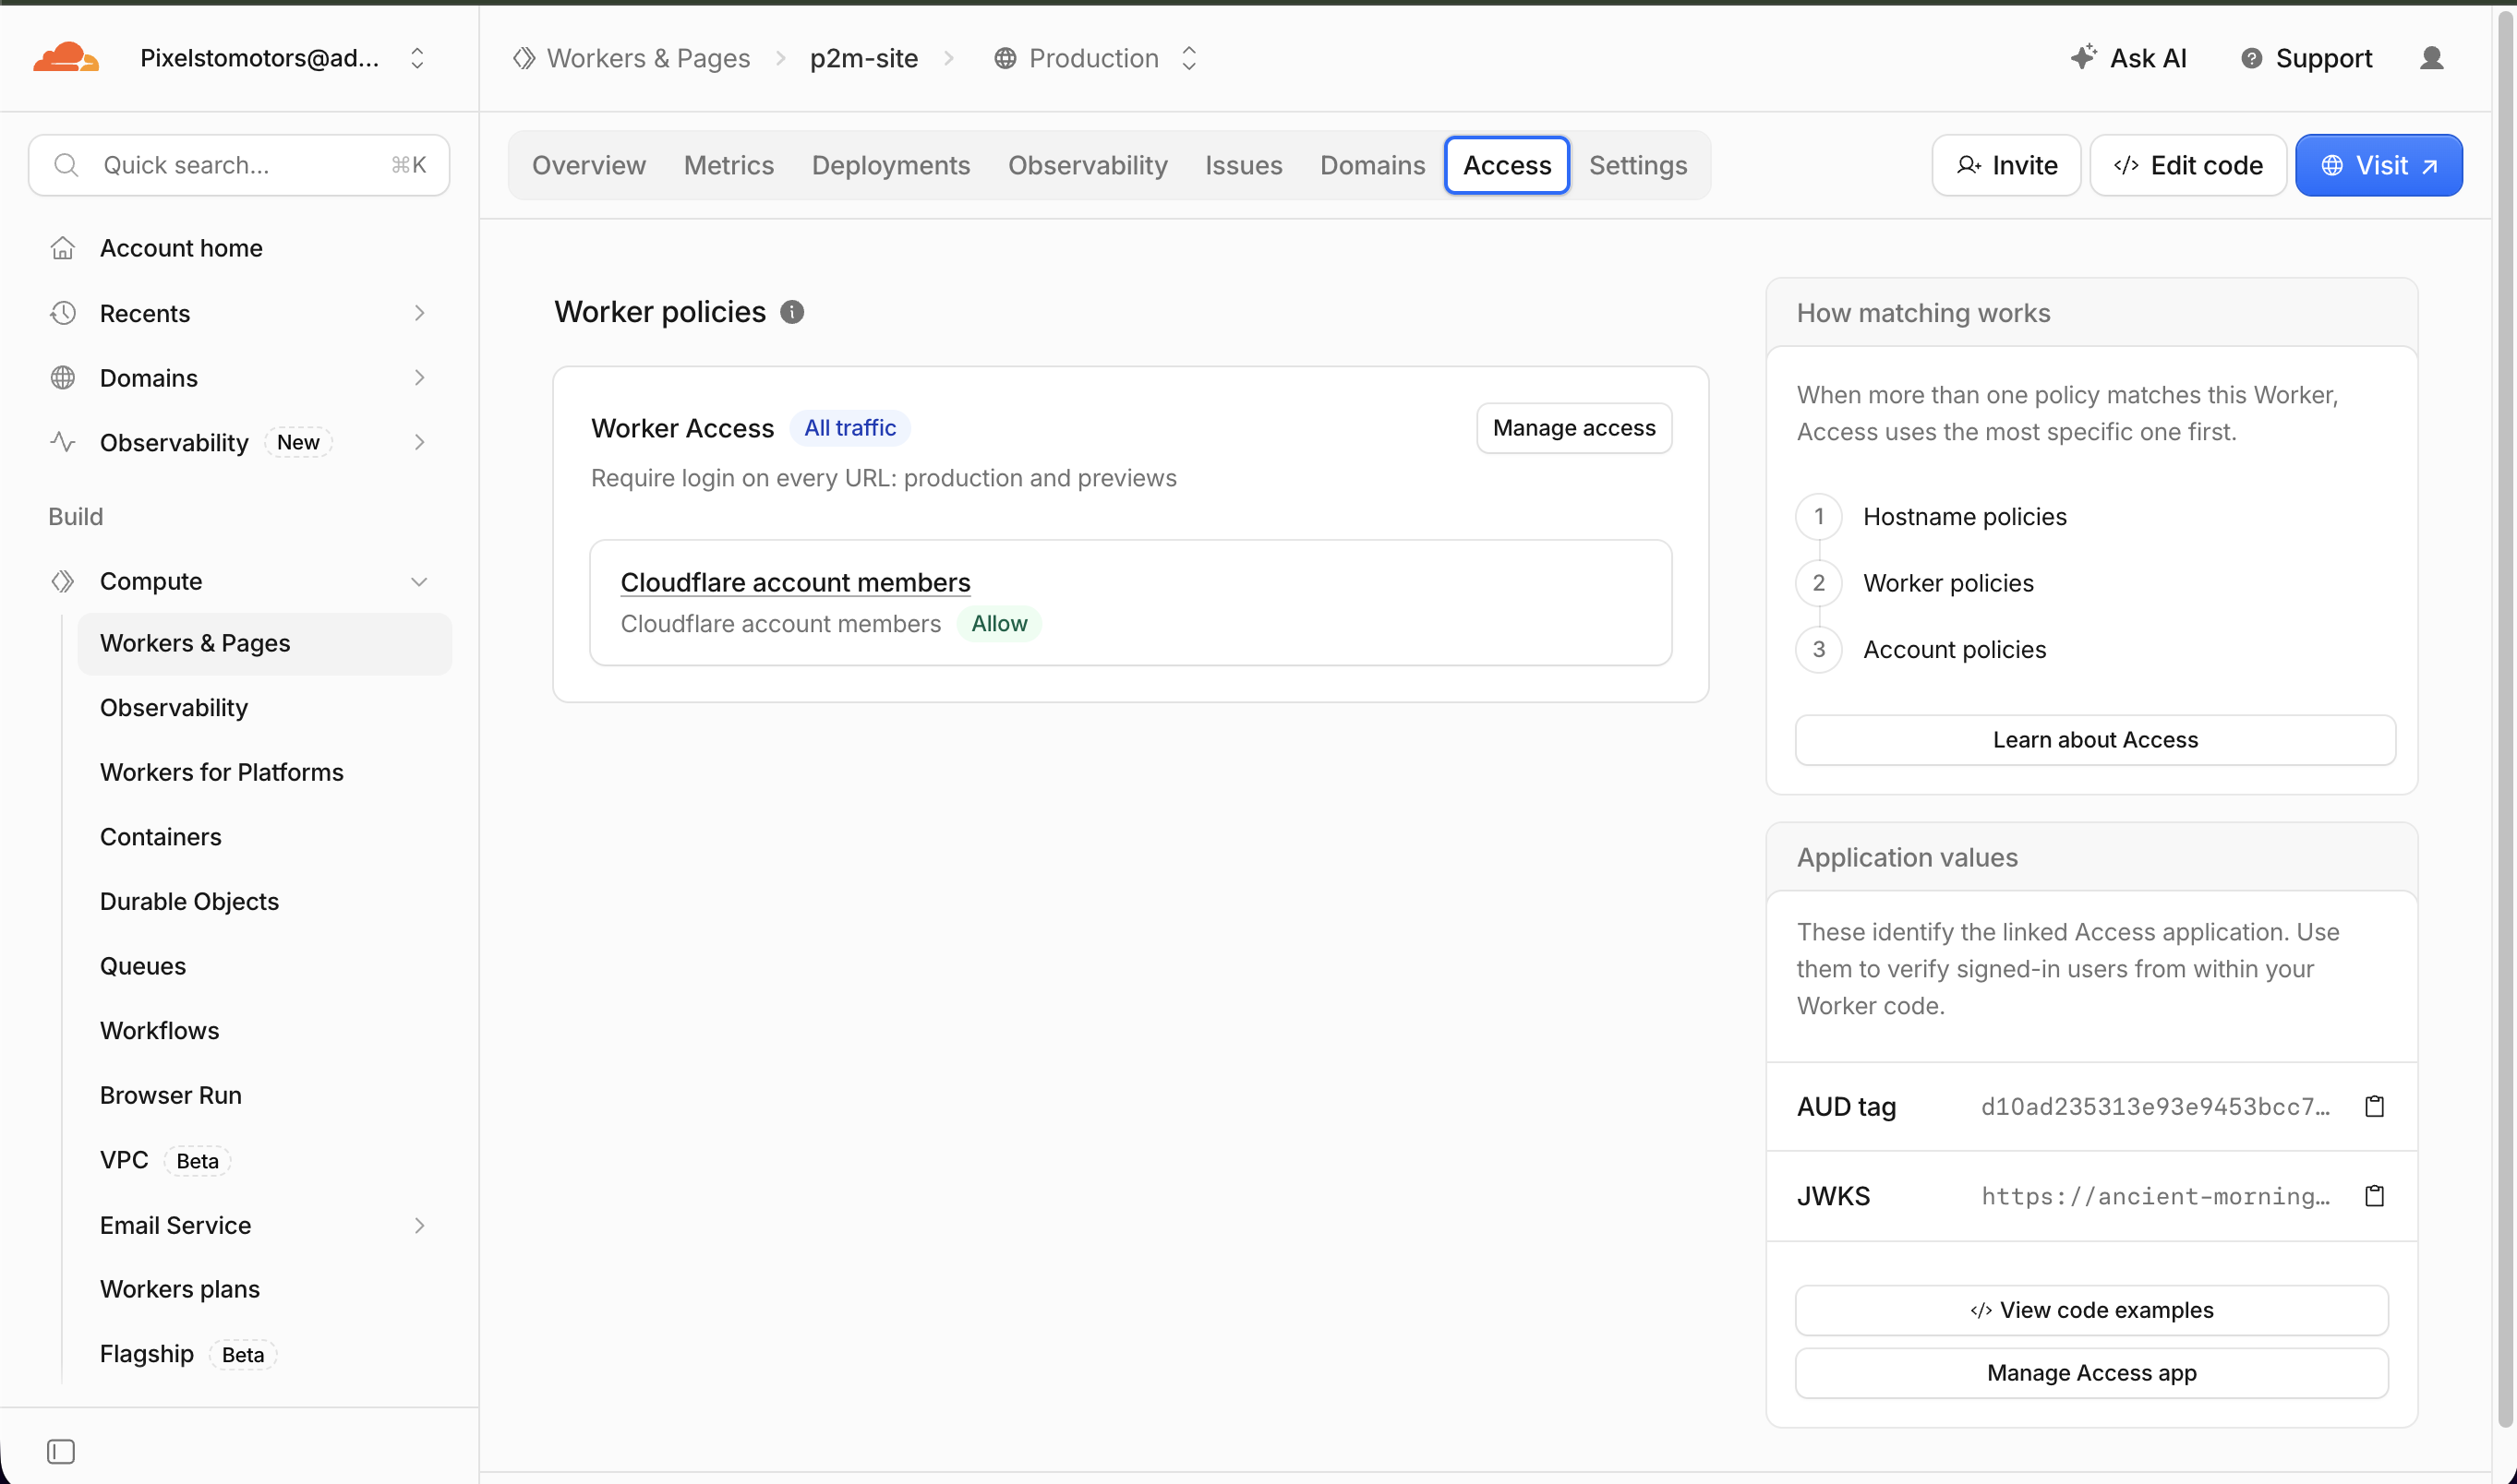The image size is (2517, 1484).
Task: Open the Settings tab
Action: (1638, 165)
